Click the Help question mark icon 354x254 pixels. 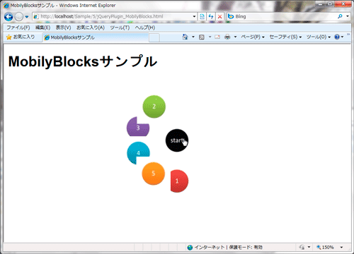click(x=337, y=37)
